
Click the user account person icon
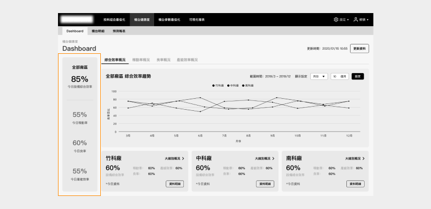(356, 19)
